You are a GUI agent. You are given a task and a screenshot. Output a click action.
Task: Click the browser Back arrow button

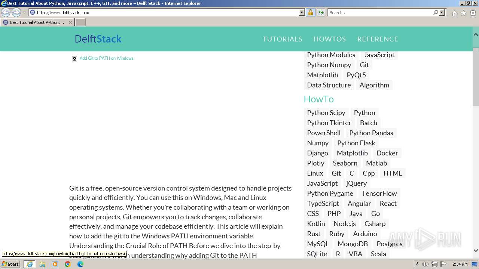[x=6, y=12]
